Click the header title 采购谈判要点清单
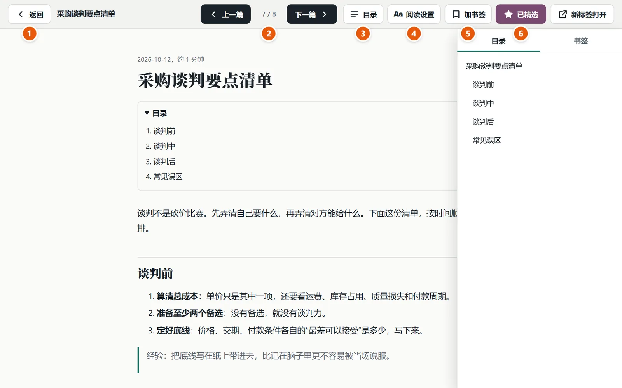Viewport: 622px width, 388px height. (86, 14)
